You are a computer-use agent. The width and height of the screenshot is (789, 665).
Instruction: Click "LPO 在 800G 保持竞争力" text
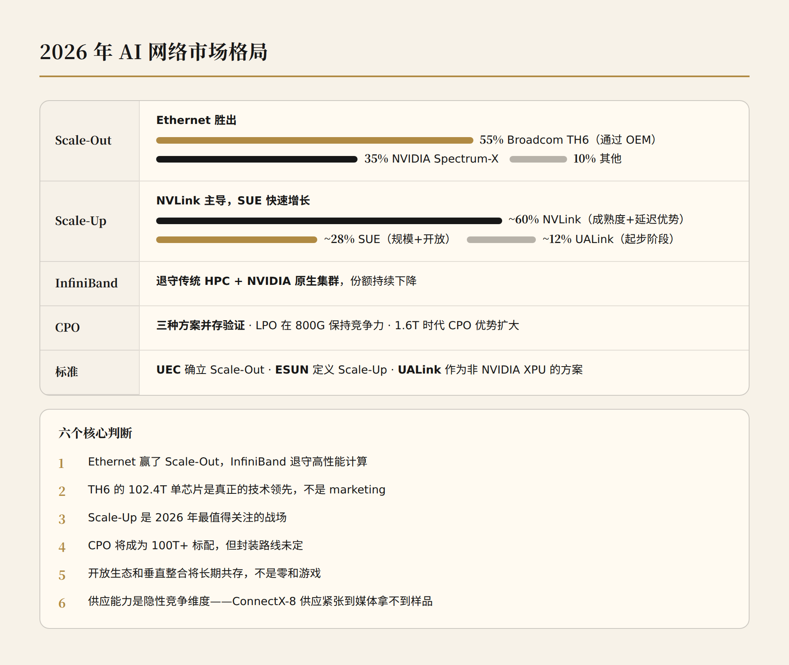click(x=320, y=326)
